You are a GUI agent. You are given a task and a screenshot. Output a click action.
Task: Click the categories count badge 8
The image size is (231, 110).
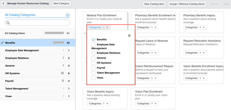pos(68,15)
